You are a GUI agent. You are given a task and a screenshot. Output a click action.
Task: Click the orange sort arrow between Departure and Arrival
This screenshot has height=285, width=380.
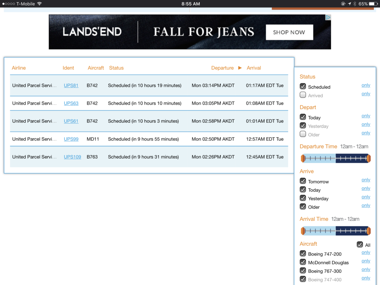[x=240, y=68]
